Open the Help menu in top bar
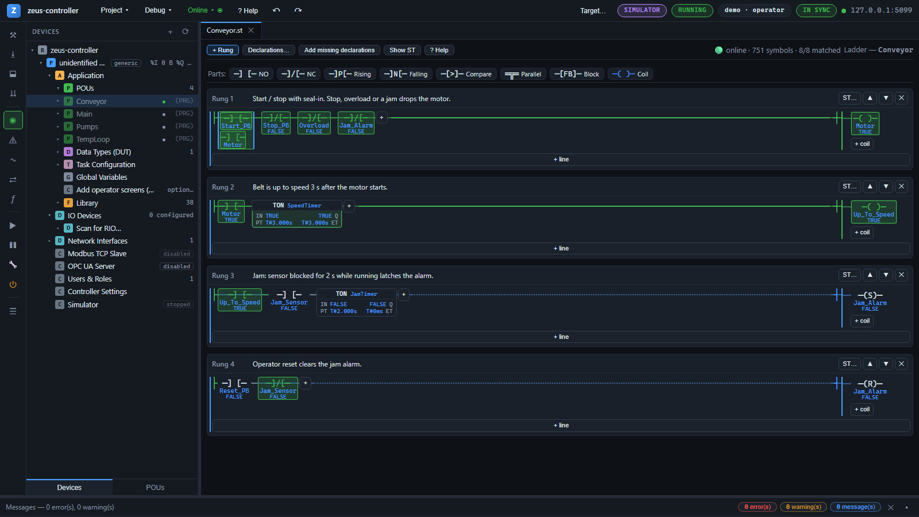 (248, 10)
